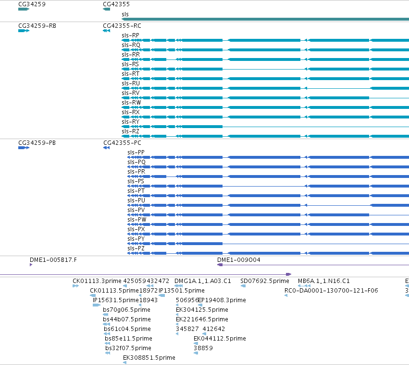
Task: Select the CG34259 gene arrow glyph
Action: tap(24, 9)
